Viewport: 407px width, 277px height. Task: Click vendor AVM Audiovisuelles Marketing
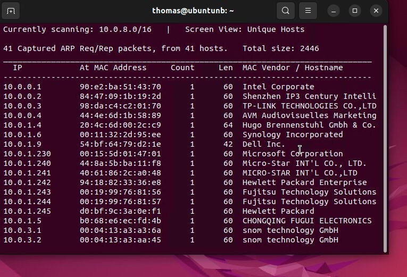point(310,115)
